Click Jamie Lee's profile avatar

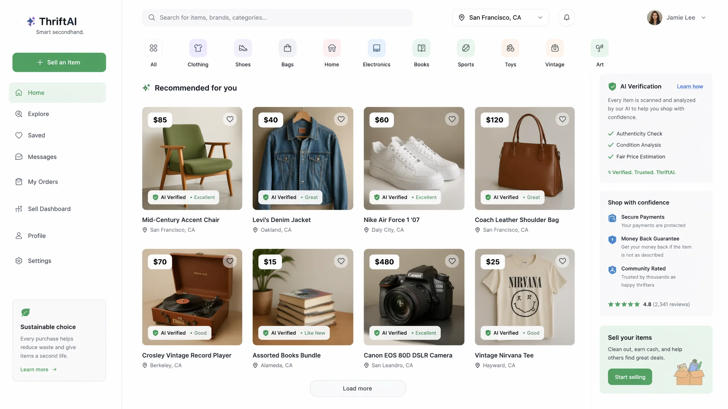(654, 17)
